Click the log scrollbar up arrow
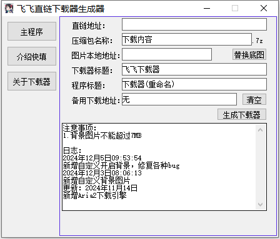 click(x=260, y=130)
